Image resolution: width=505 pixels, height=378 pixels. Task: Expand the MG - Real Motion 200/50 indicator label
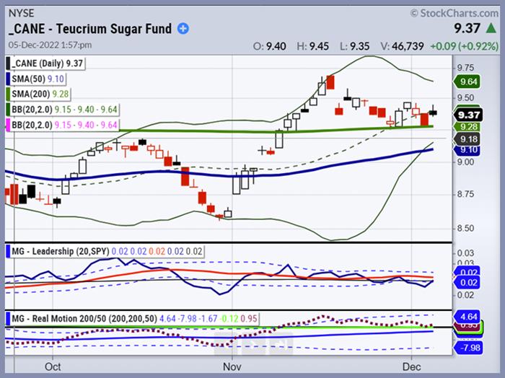82,317
